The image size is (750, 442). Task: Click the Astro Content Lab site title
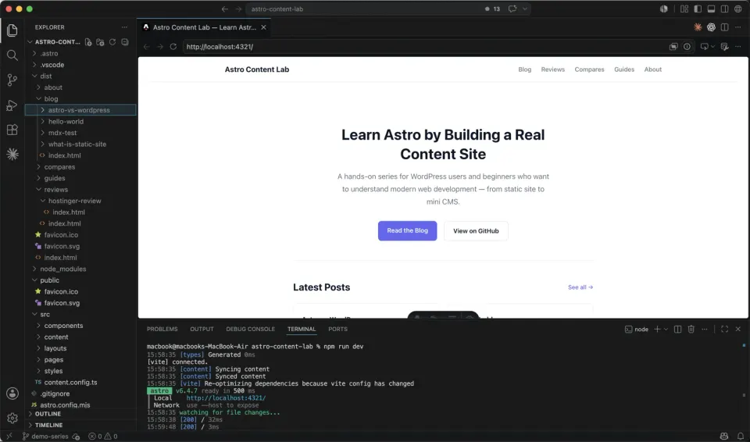tap(257, 70)
